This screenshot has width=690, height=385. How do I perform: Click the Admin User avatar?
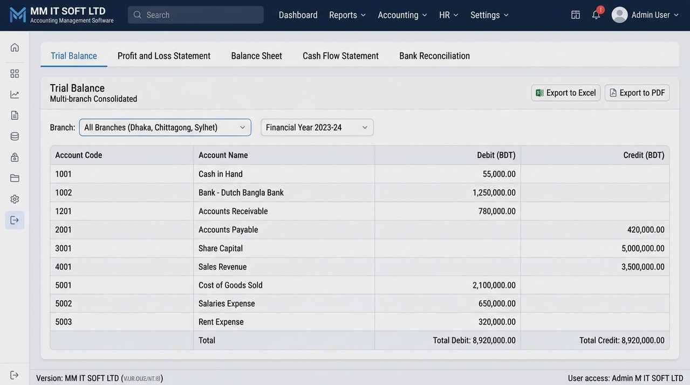[620, 15]
